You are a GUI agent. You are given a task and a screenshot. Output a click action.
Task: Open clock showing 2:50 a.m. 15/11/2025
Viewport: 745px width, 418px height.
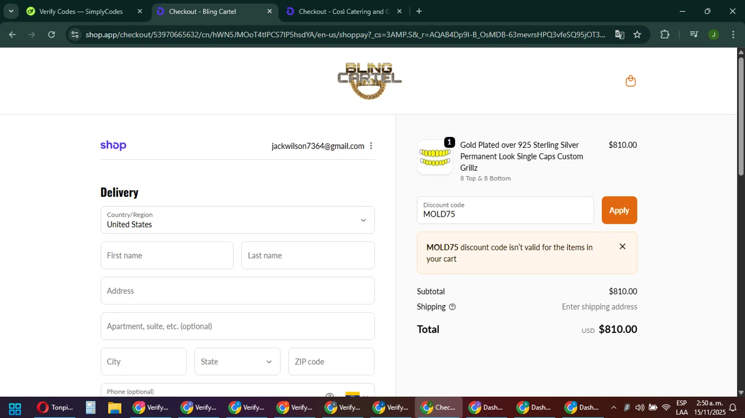[710, 408]
